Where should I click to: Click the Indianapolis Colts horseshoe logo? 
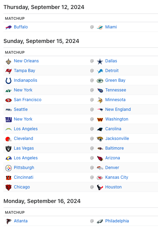click(x=8, y=80)
